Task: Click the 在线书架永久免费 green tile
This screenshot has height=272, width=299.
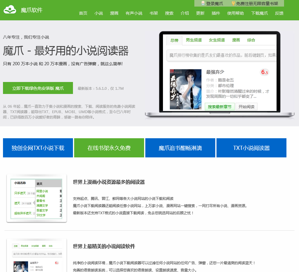Action: [109, 148]
